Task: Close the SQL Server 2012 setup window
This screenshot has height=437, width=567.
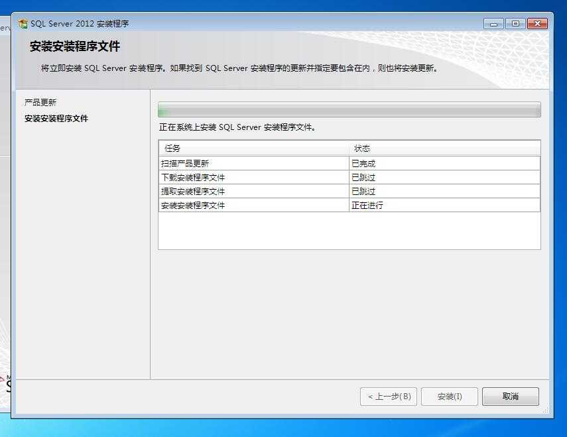Action: click(x=537, y=24)
